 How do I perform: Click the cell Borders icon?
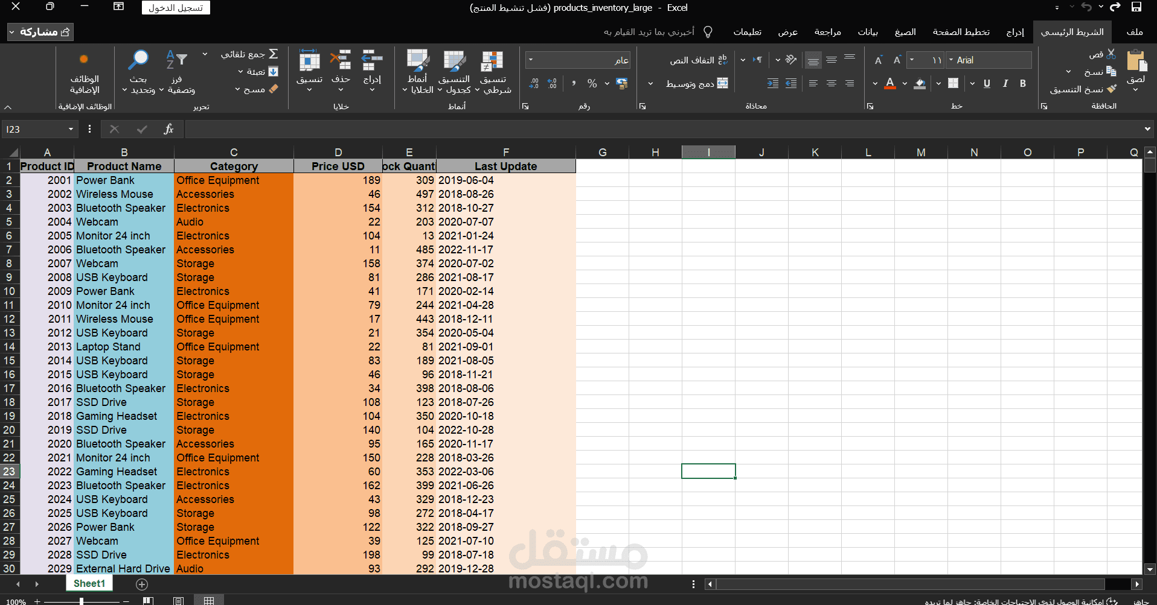click(953, 83)
